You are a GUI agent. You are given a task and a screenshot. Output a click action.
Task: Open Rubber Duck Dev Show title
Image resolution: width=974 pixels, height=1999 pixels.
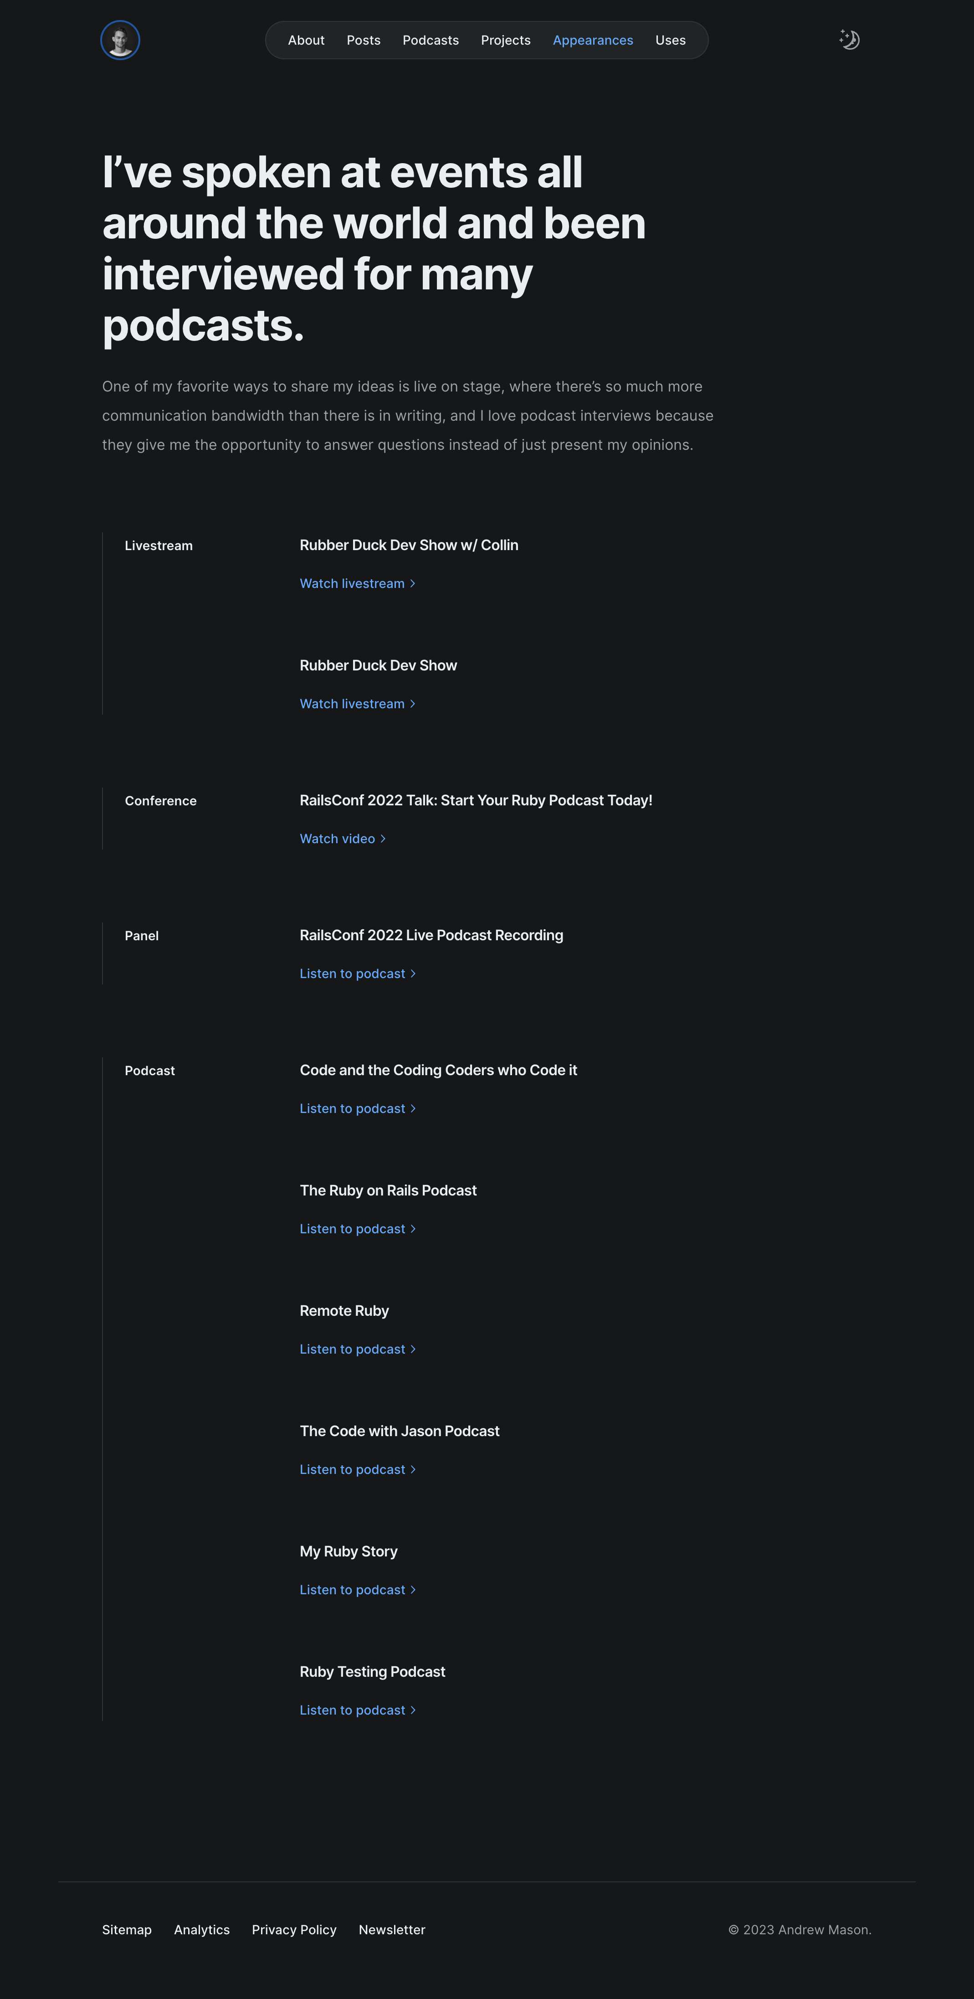[379, 665]
